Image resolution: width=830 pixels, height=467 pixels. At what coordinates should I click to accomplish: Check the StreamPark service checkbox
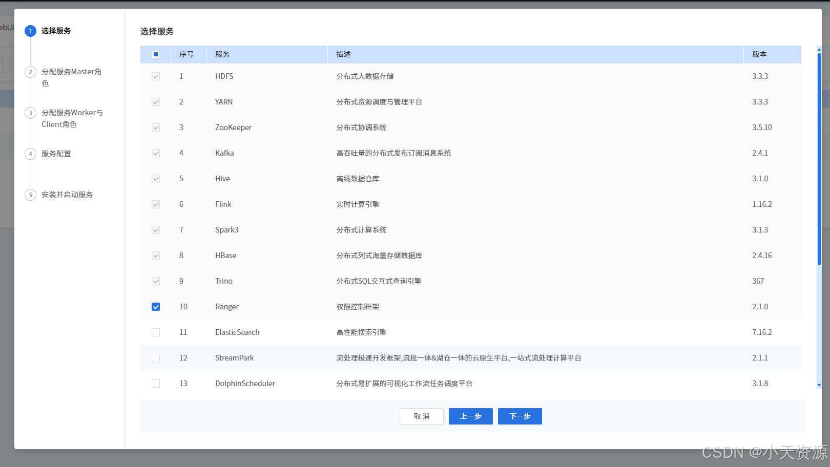pos(156,358)
